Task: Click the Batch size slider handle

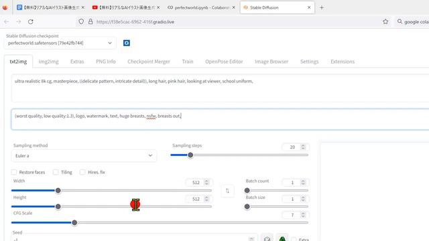Action: pos(247,207)
